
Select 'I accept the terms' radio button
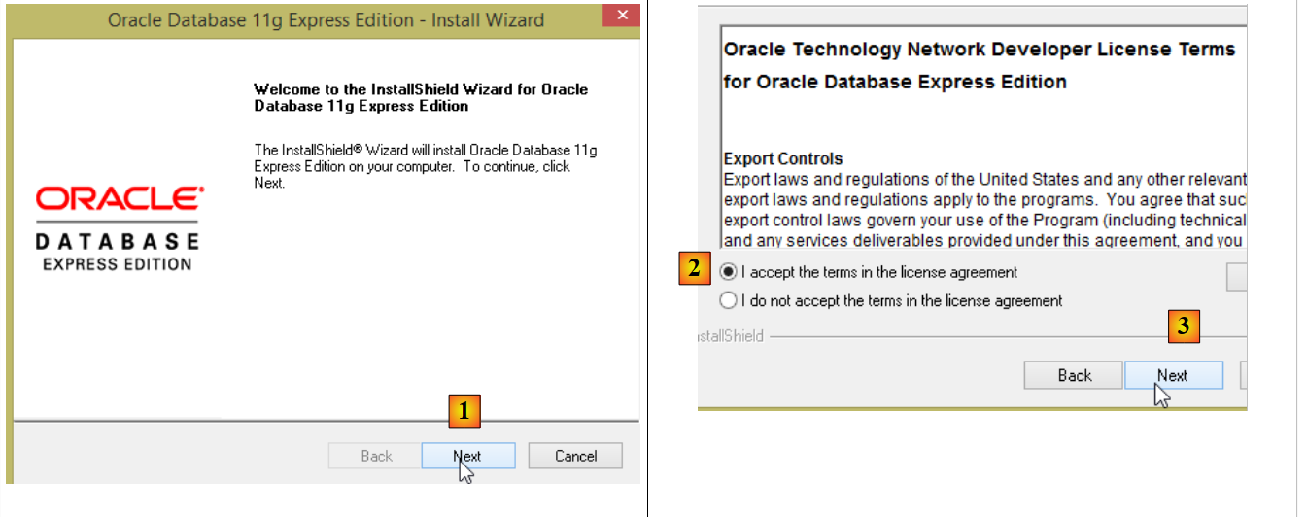coord(729,272)
